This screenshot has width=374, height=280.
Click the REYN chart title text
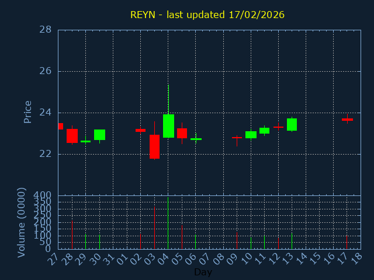[207, 15]
